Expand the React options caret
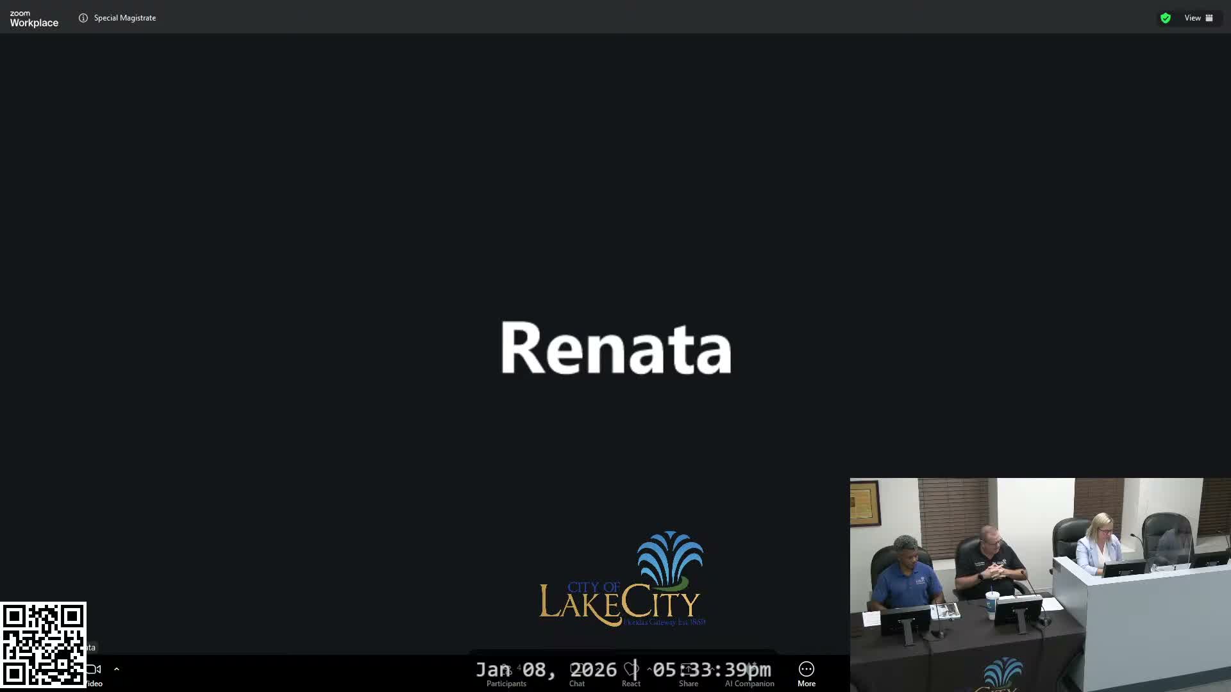 click(649, 669)
